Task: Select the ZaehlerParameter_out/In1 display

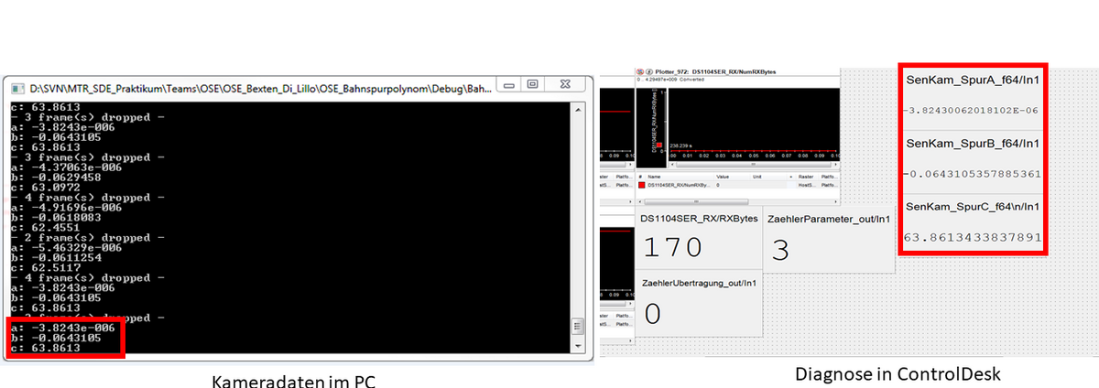Action: click(x=828, y=237)
